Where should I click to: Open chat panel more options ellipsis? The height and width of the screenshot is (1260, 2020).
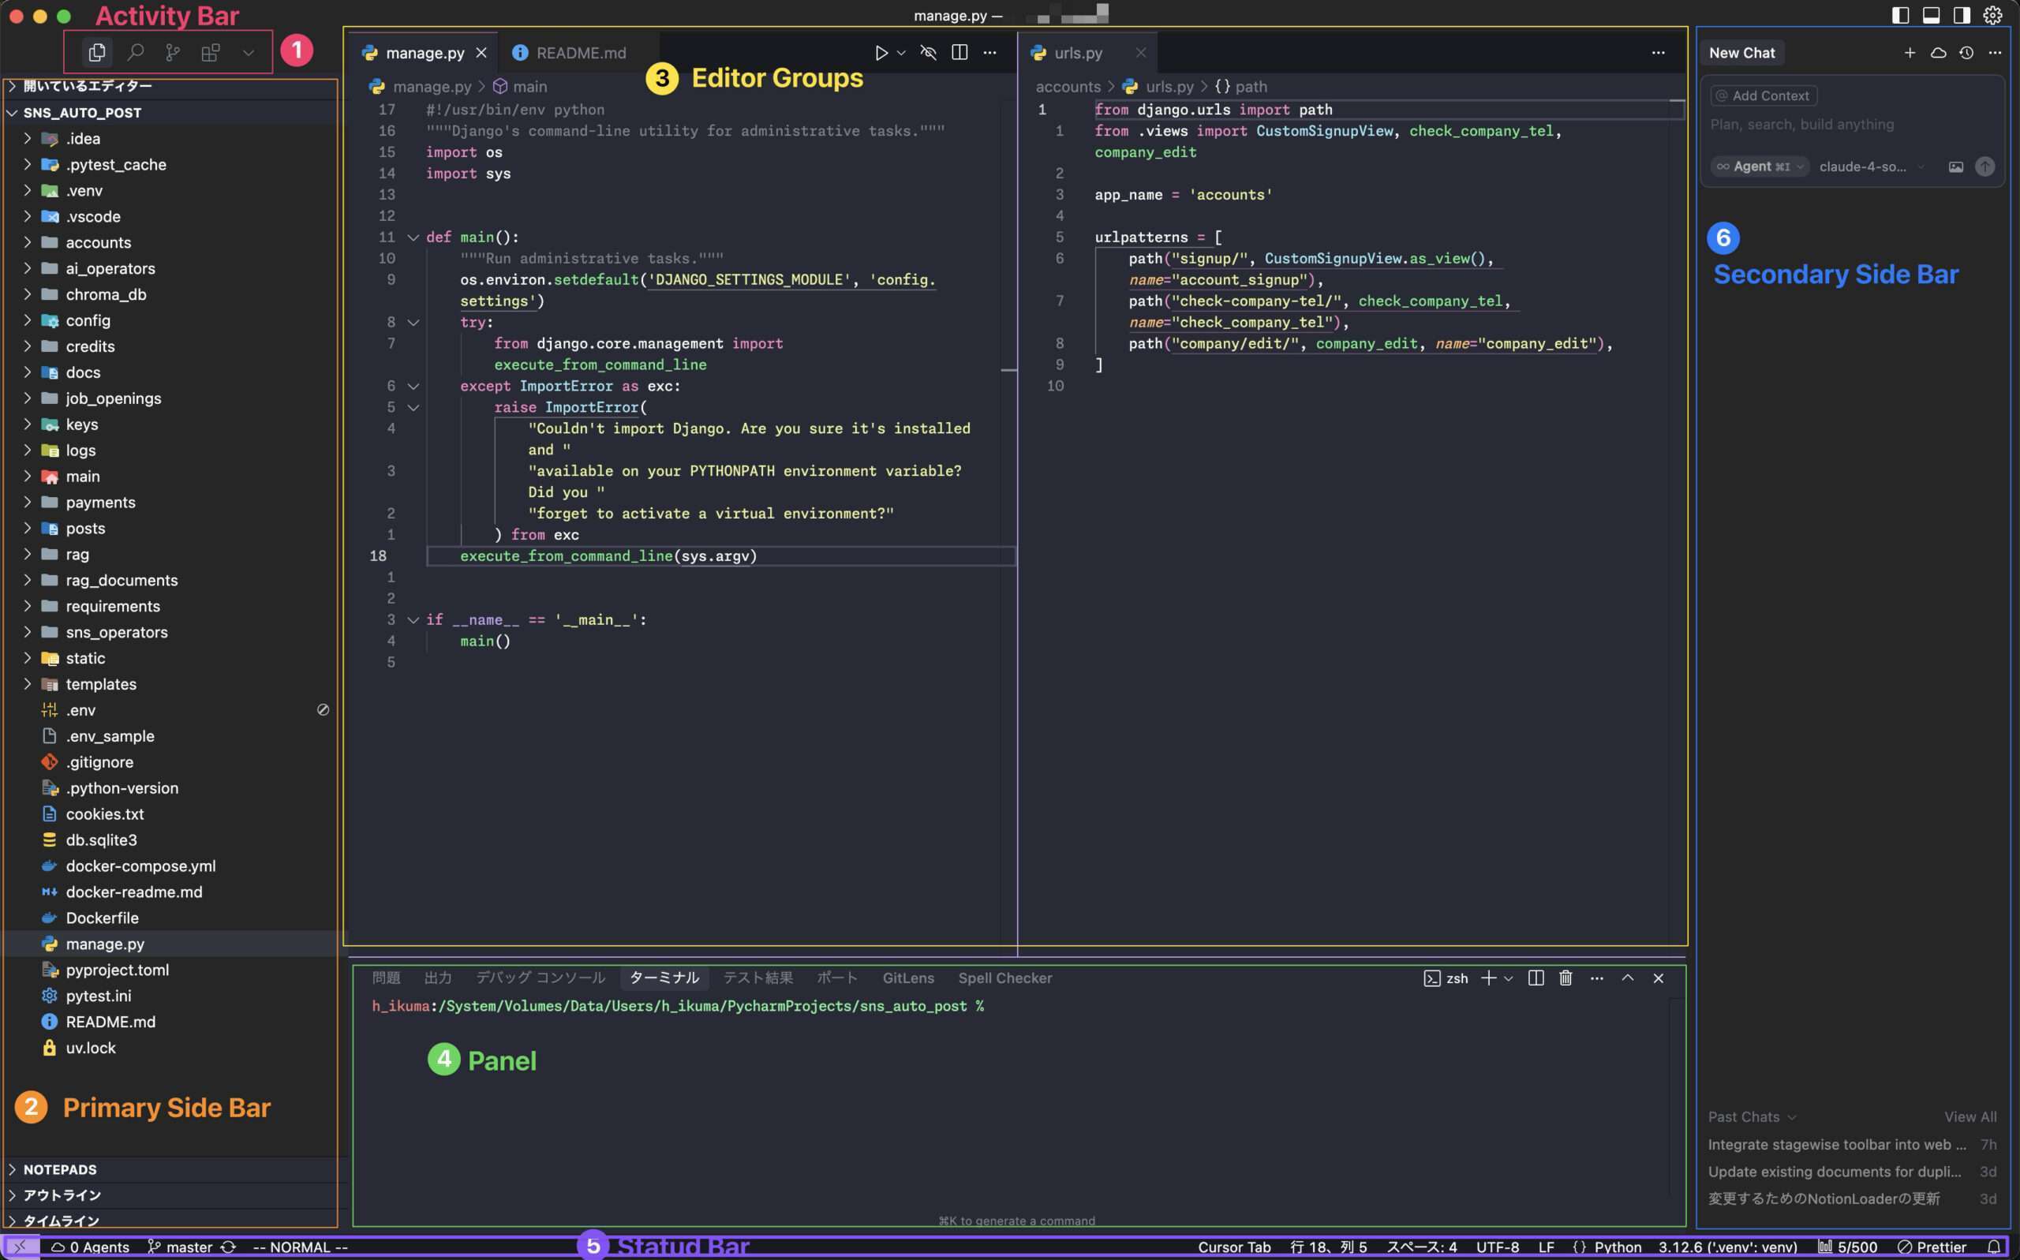point(1995,53)
